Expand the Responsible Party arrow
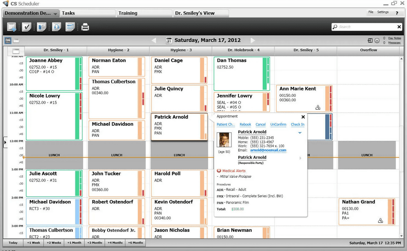This screenshot has width=407, height=251. (301, 158)
